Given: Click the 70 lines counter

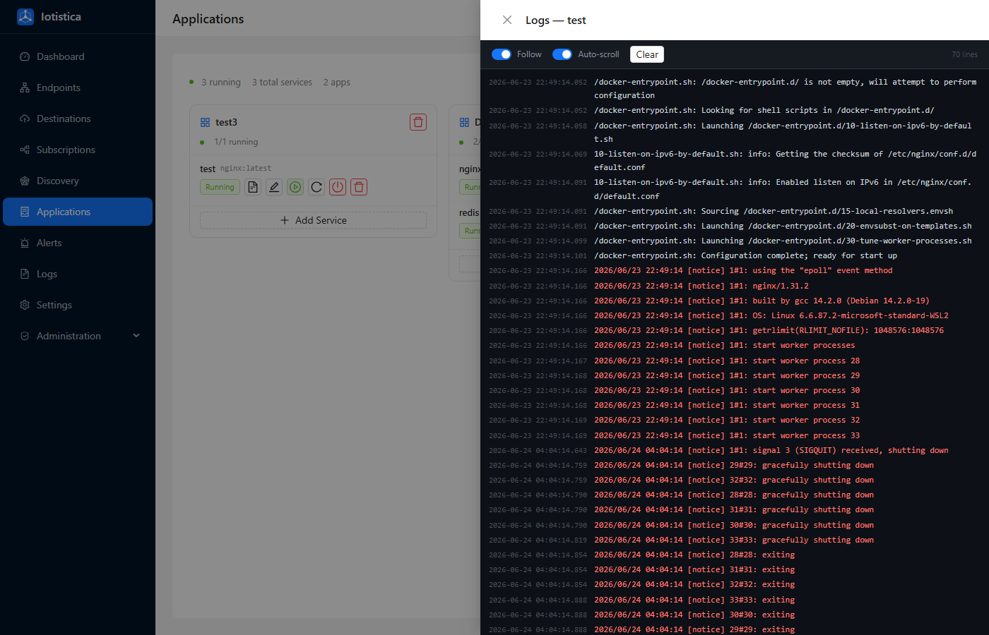Looking at the screenshot, I should [964, 54].
